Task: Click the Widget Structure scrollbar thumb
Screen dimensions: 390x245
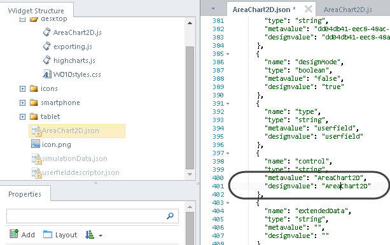Action: tap(190, 108)
